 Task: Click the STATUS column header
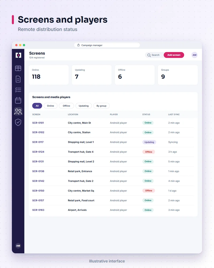click(146, 114)
